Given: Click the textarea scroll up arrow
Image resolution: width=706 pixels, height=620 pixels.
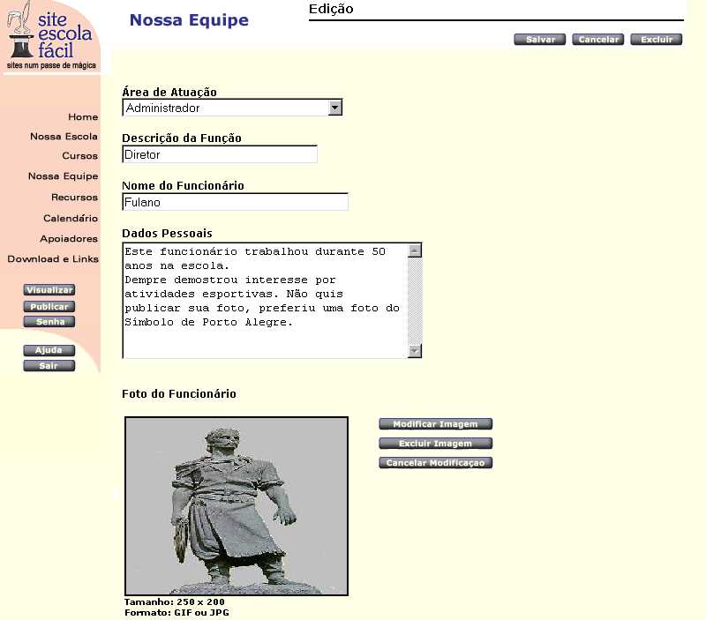Looking at the screenshot, I should pos(414,250).
